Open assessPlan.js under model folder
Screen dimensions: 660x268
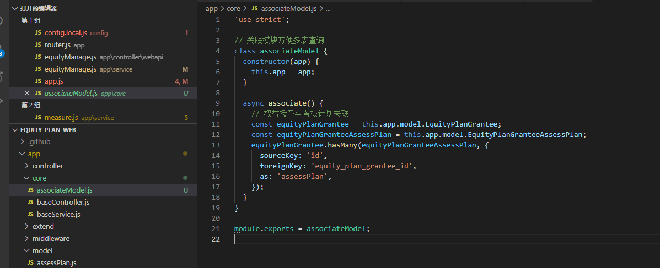(x=56, y=263)
